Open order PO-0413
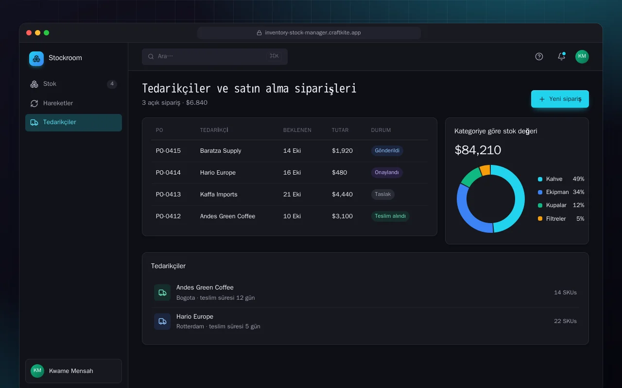The image size is (622, 388). tap(168, 194)
